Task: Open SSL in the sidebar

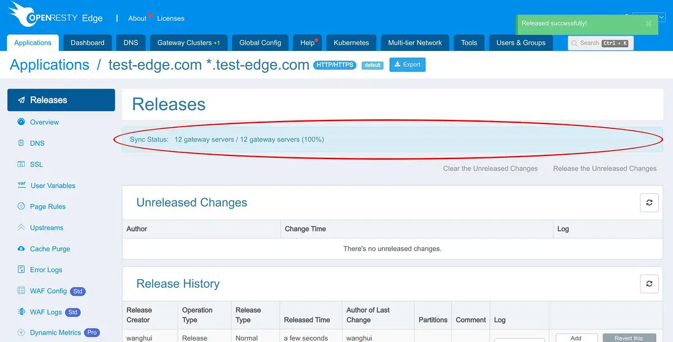Action: click(x=37, y=165)
